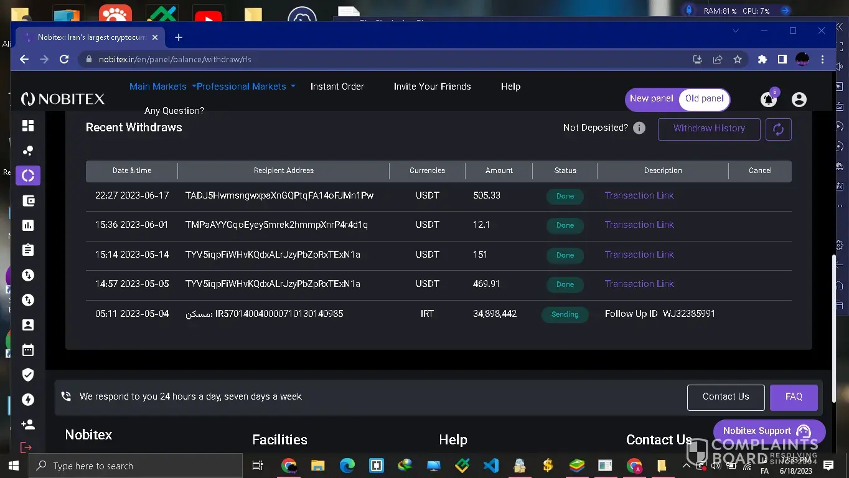Open the Windows notification center icon
The image size is (849, 478).
(828, 466)
